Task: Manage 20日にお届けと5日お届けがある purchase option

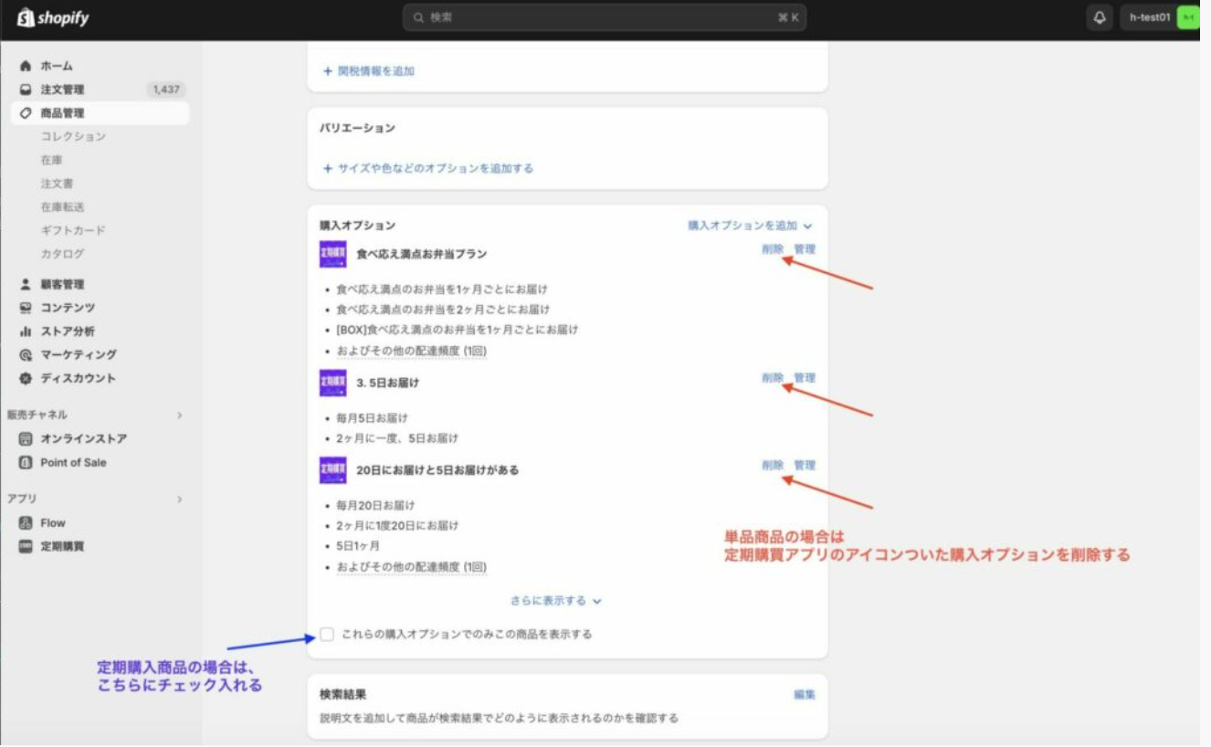Action: [x=805, y=465]
